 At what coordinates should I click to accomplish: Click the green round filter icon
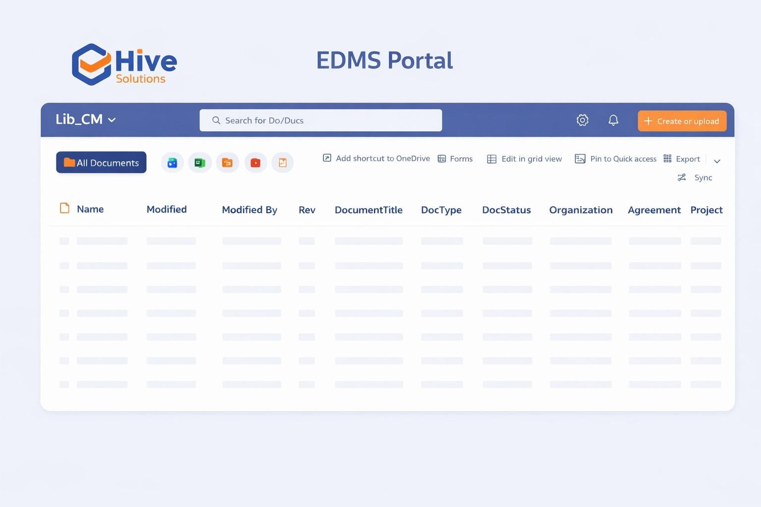click(200, 162)
